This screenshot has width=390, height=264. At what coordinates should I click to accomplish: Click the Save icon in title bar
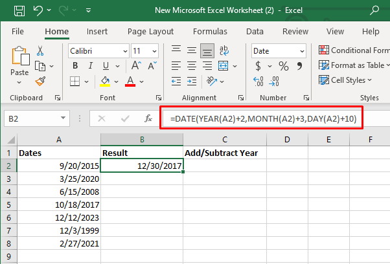19,11
